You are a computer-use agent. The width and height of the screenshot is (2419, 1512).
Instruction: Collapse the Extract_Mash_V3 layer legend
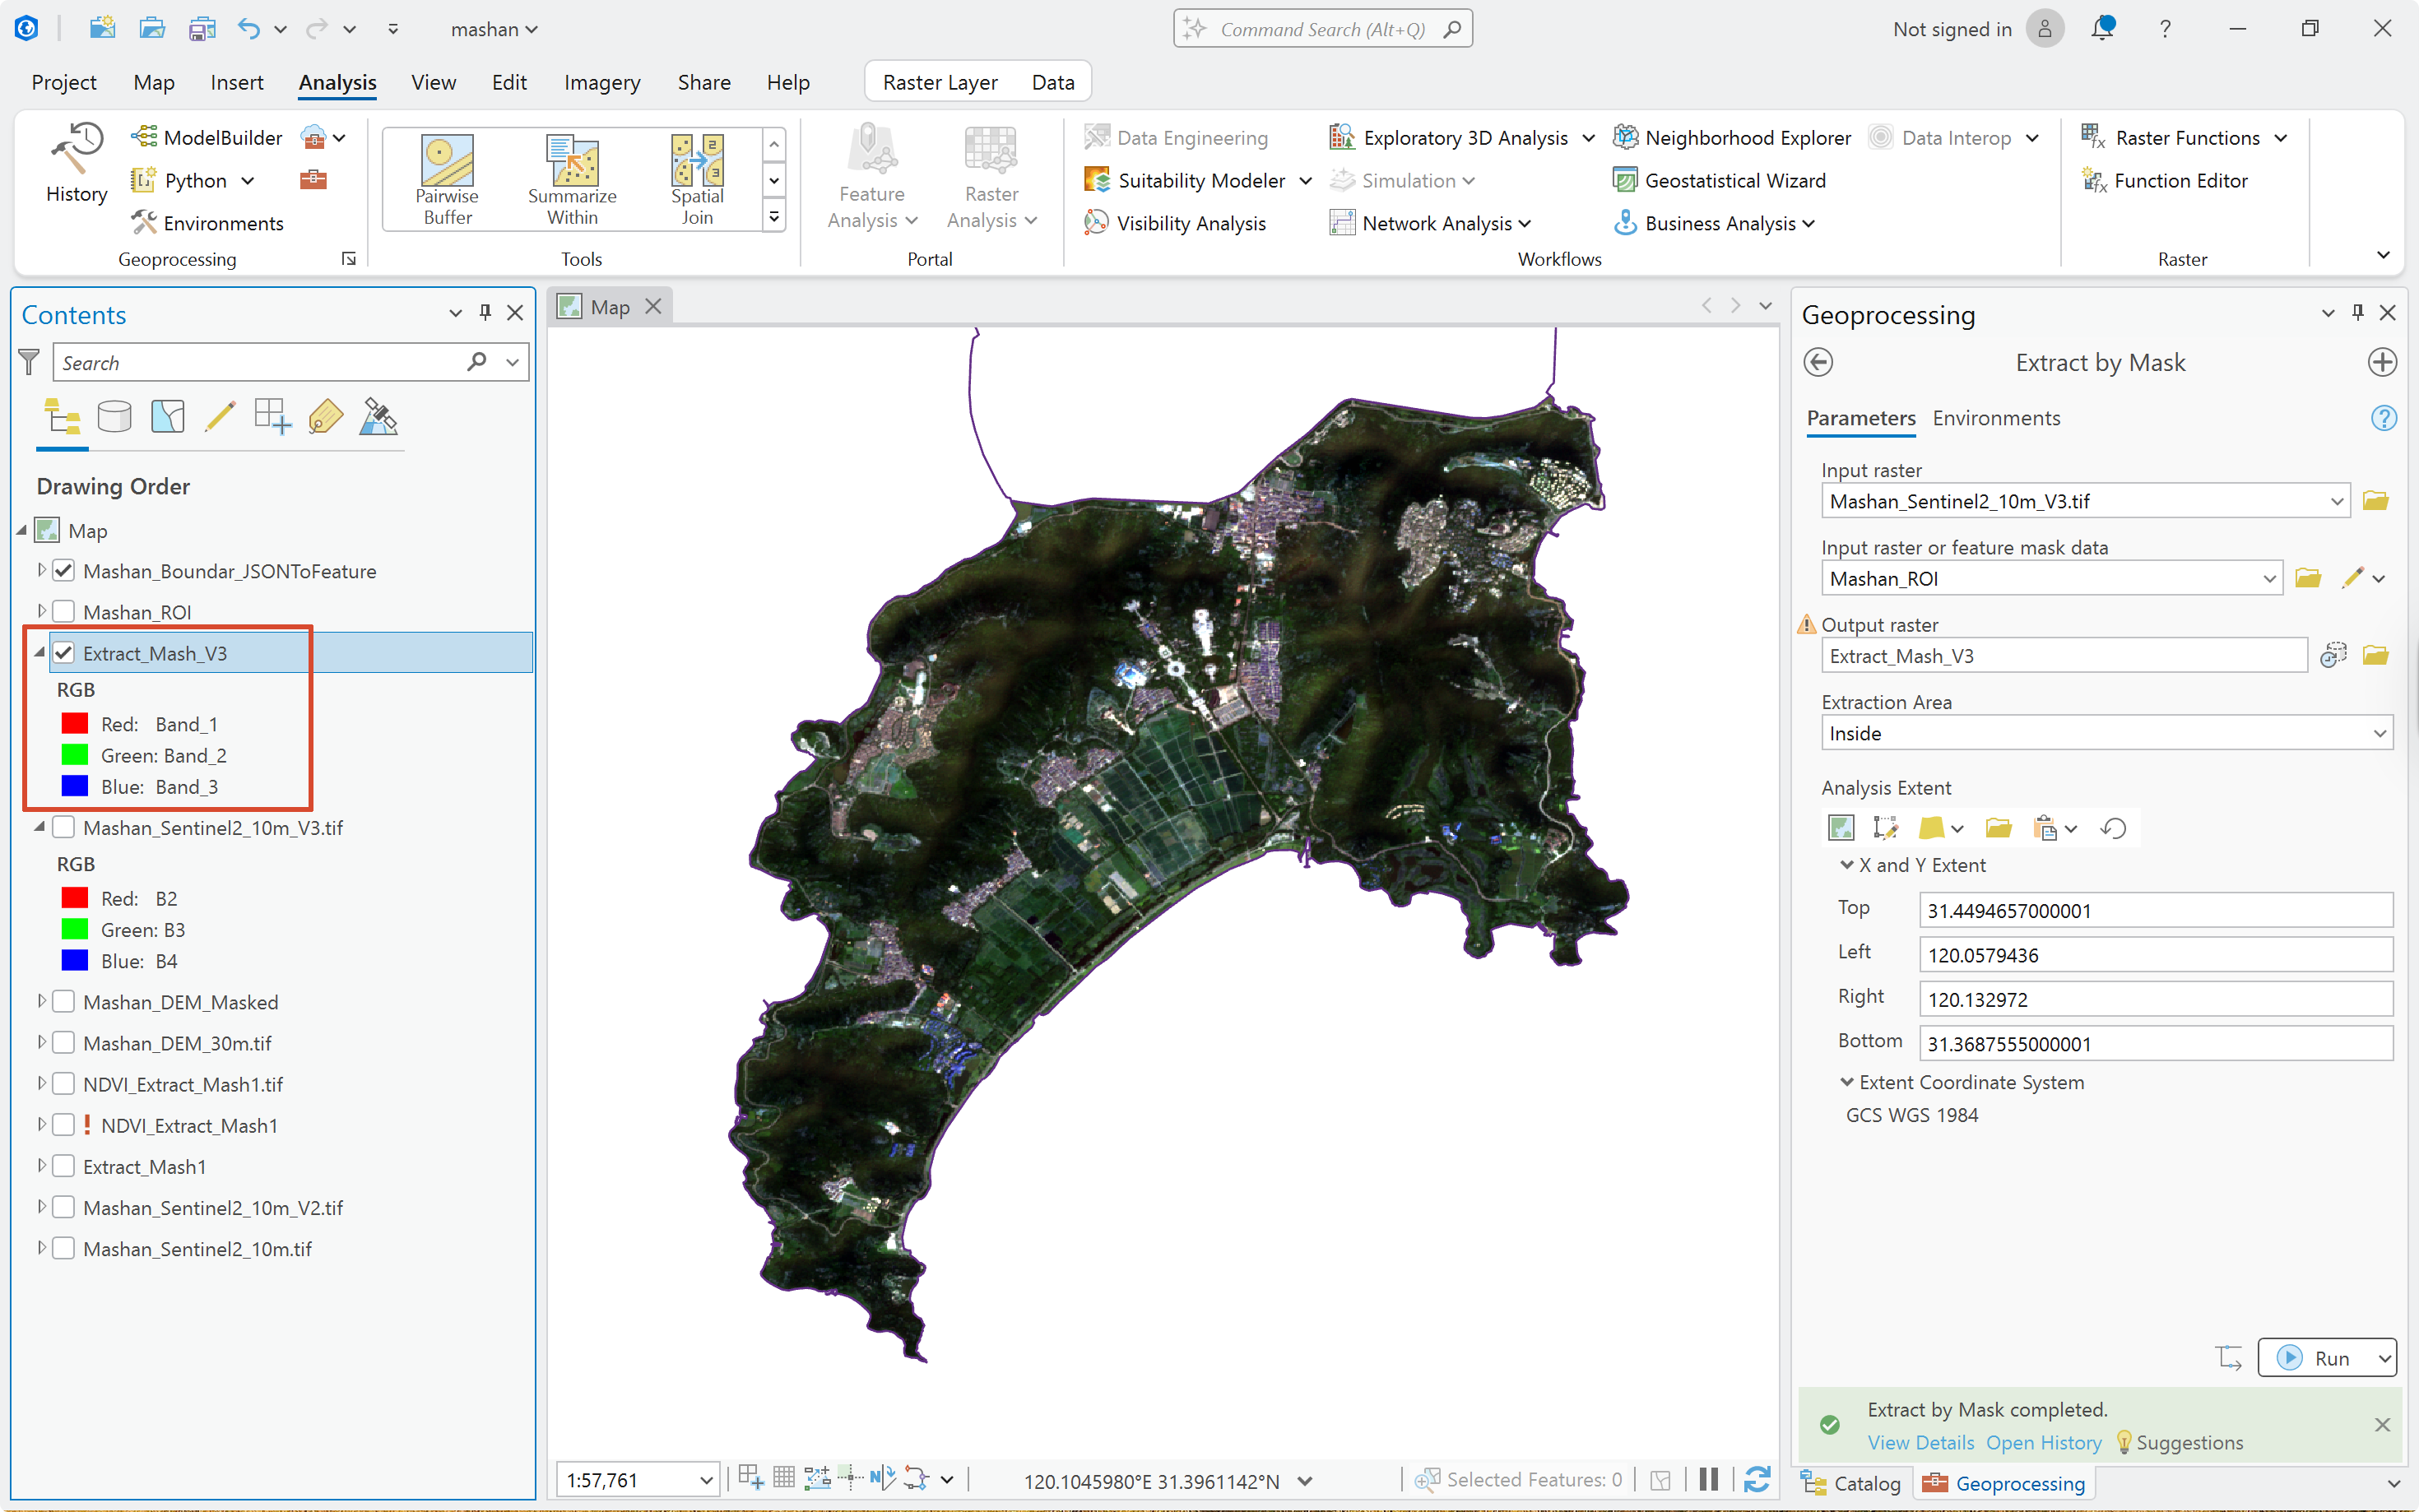point(40,652)
